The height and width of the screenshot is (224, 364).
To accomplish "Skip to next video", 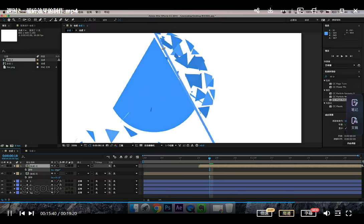I will 31,213.
